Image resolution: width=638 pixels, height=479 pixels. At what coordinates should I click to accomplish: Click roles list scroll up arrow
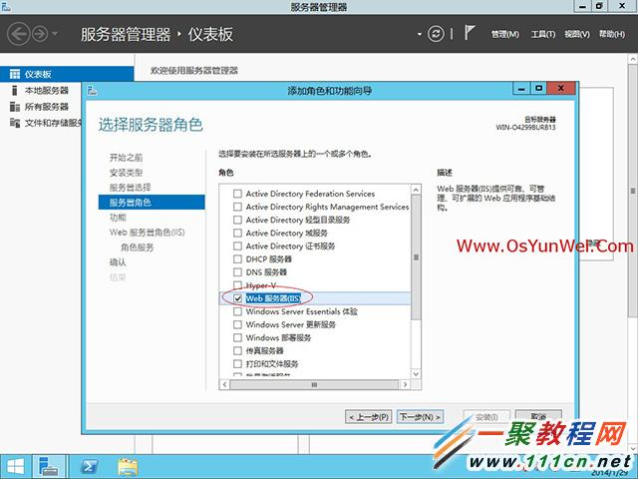[x=416, y=190]
